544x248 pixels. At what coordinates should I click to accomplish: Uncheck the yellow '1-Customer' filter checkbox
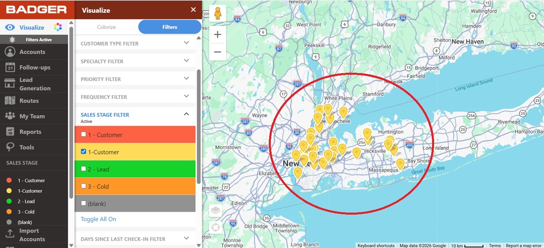pyautogui.click(x=84, y=151)
